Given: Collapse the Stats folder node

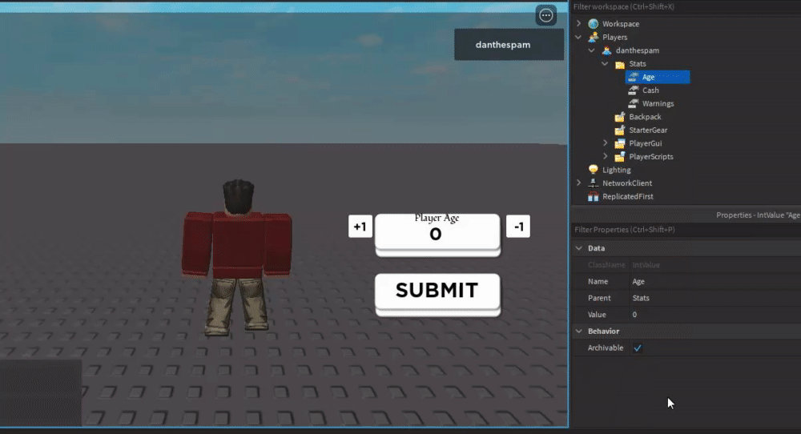Looking at the screenshot, I should pos(605,63).
